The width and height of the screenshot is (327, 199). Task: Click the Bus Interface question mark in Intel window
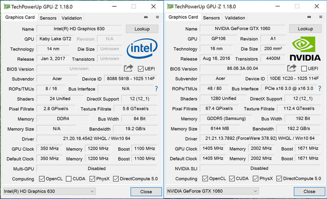[157, 89]
